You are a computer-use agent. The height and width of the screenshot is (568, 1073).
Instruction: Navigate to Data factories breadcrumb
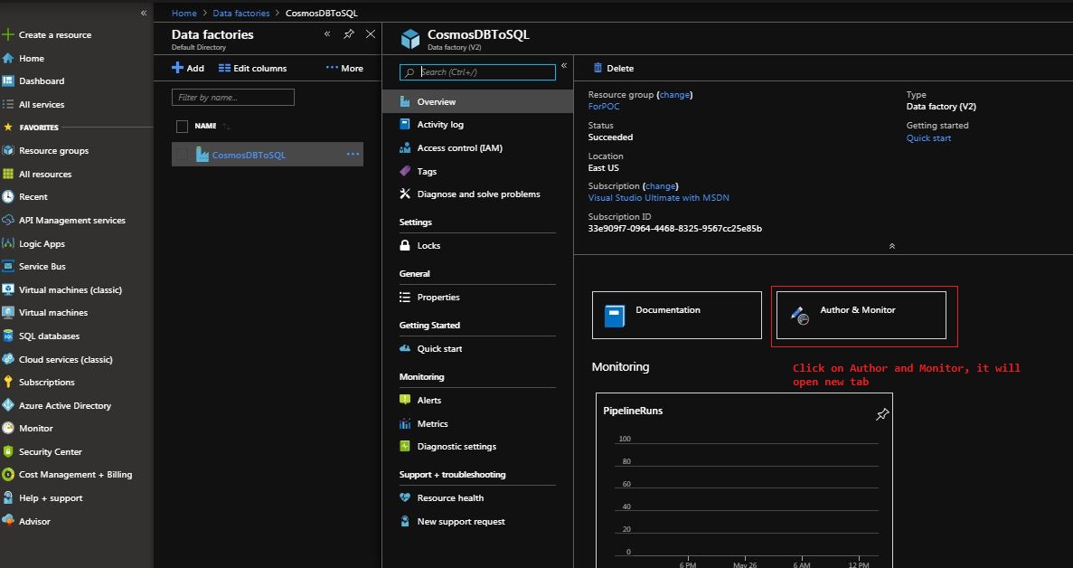click(239, 13)
